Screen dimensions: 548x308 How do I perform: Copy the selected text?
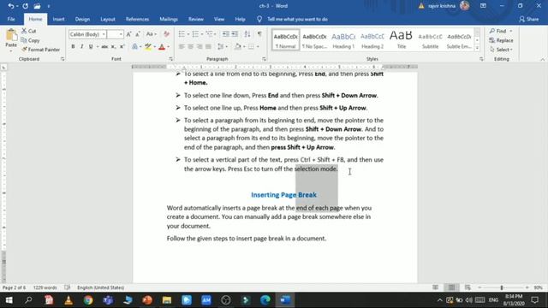pos(30,40)
